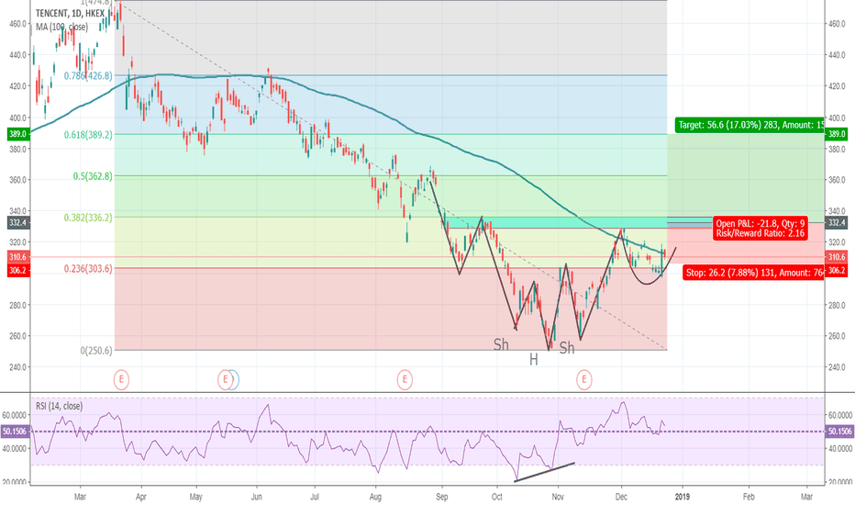Select the 0.786(426.8) Fibonacci level label

tap(88, 76)
